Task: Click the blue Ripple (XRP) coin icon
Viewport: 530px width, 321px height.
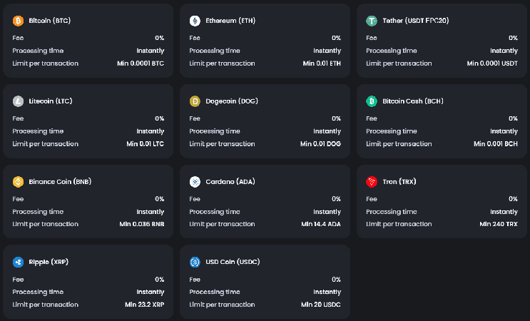Action: 19,262
